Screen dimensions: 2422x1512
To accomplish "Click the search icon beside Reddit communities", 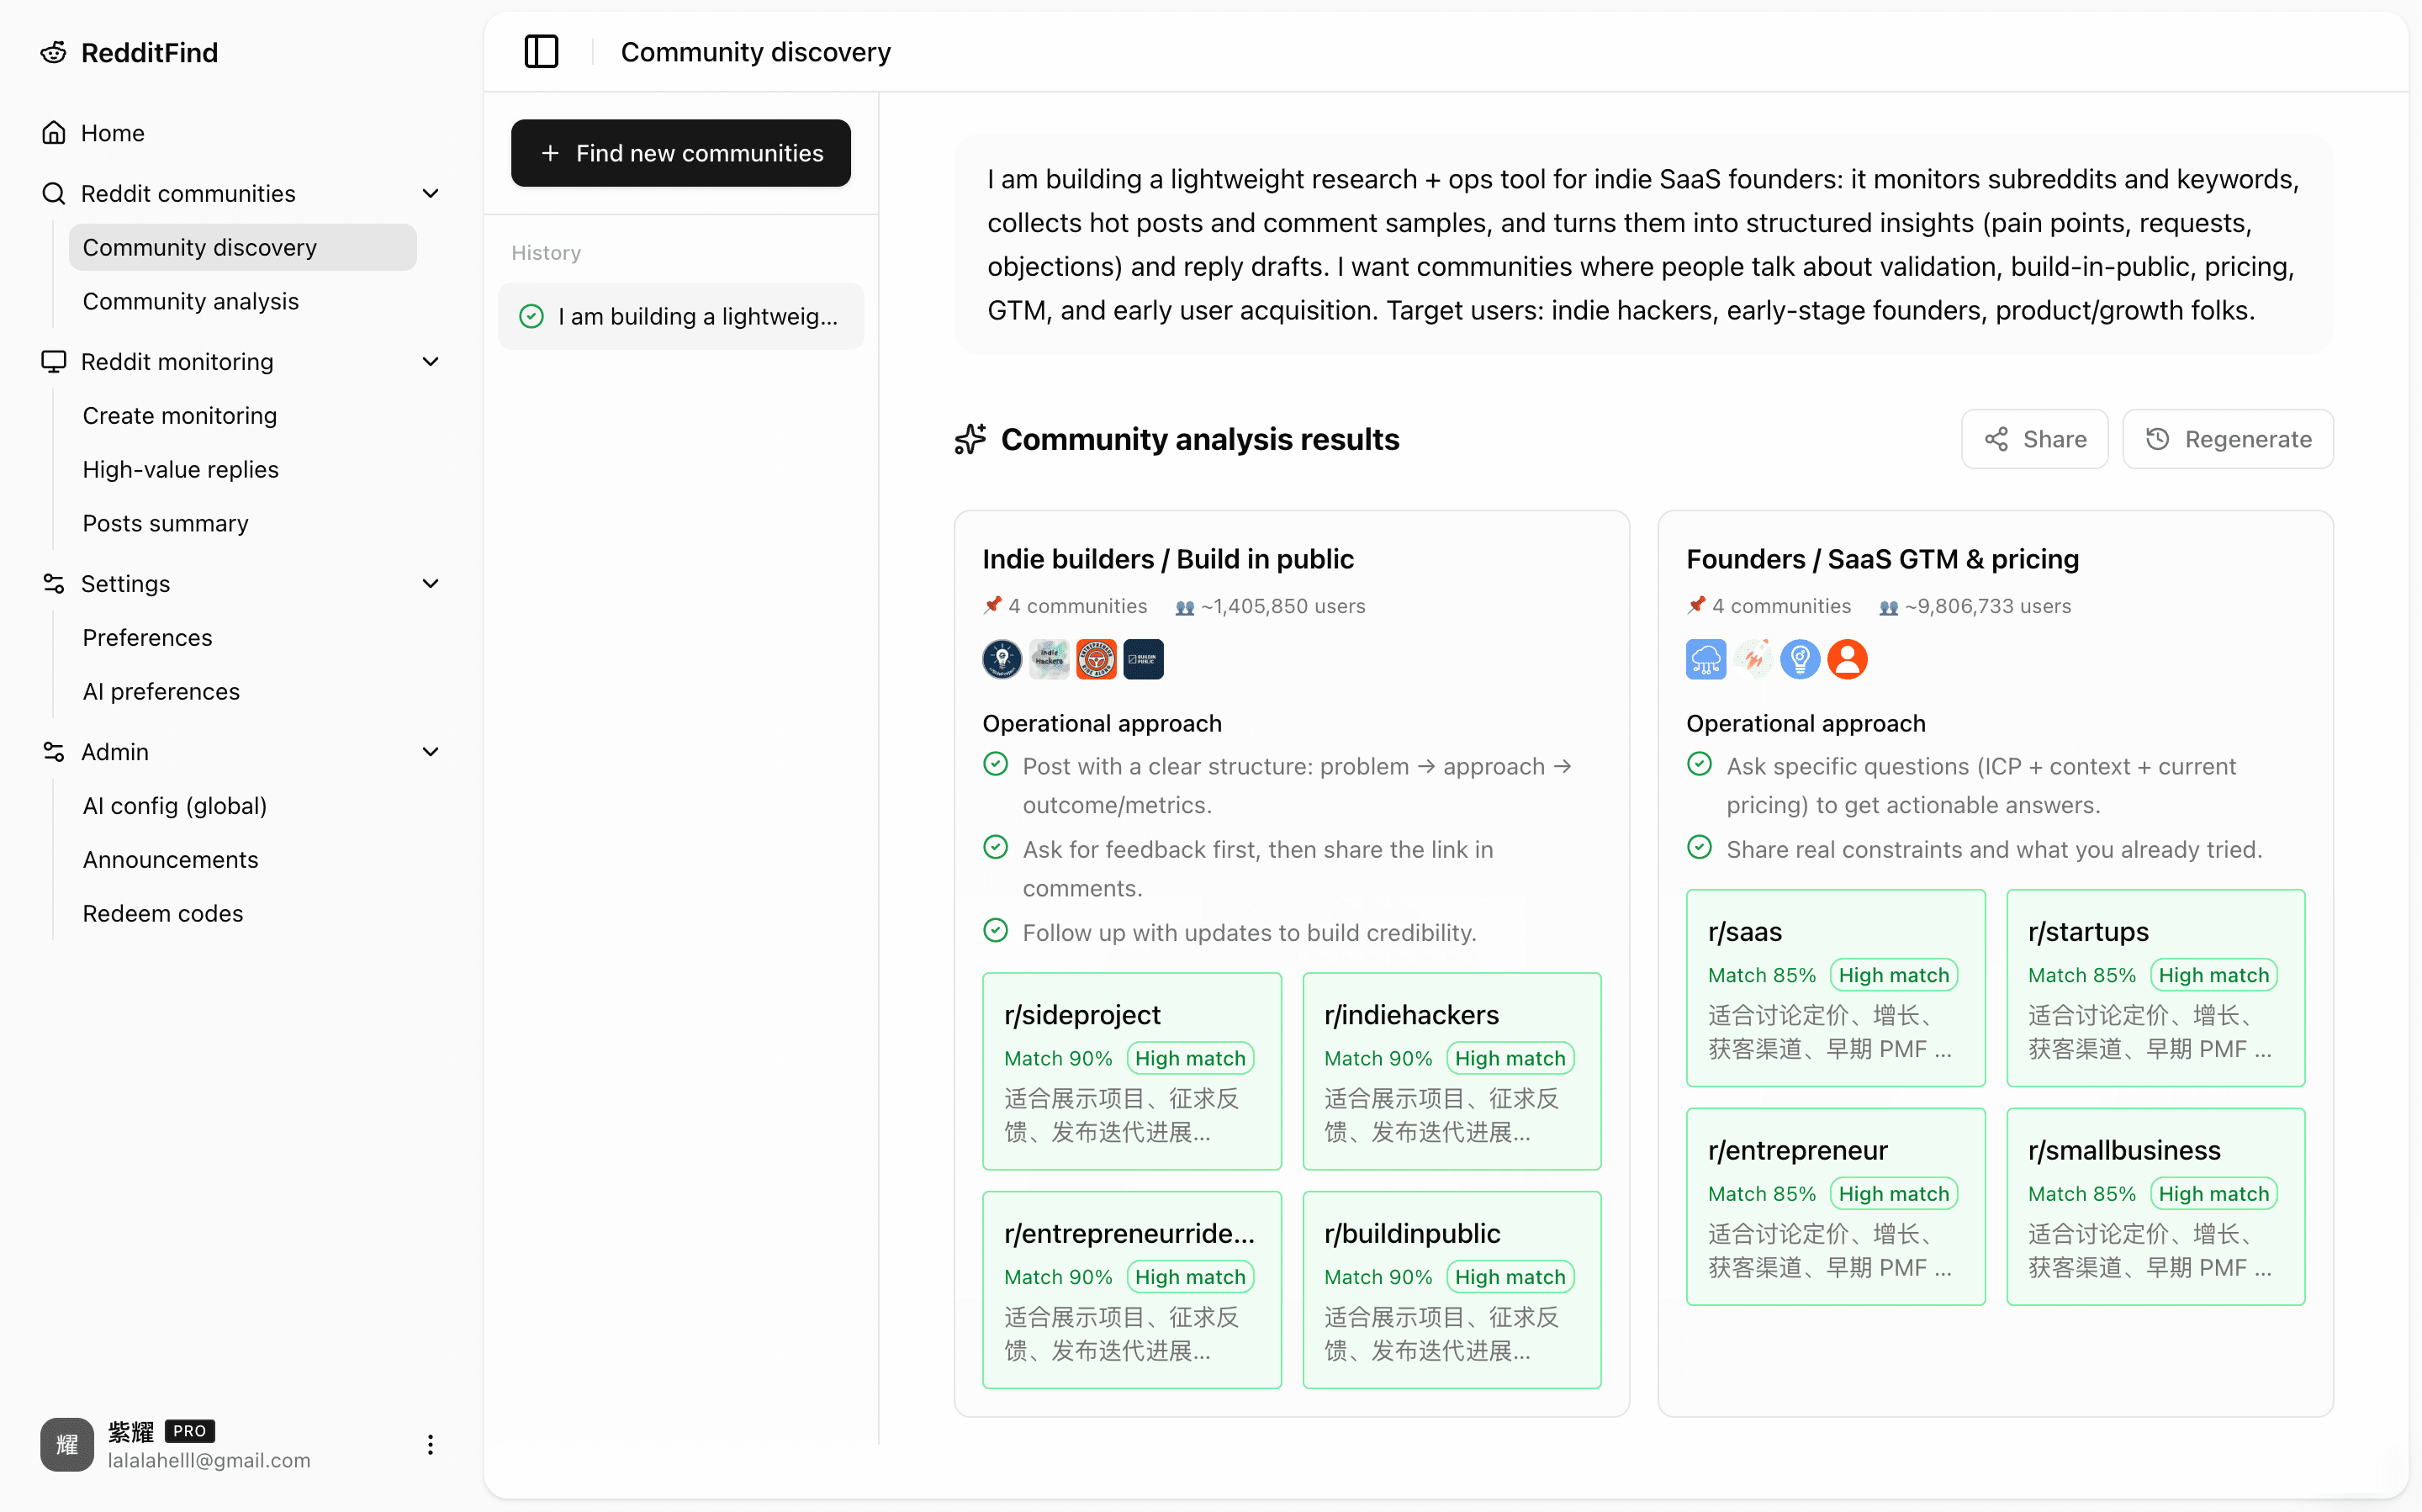I will tap(54, 193).
